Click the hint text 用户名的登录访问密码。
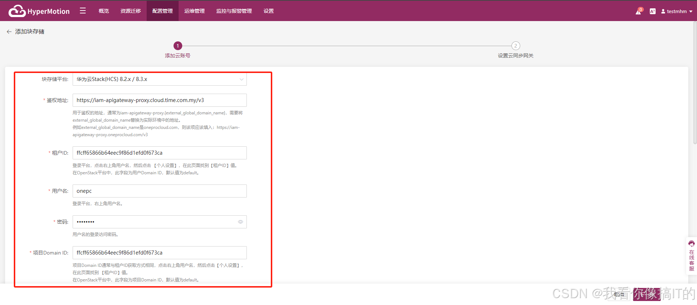Viewport: 697px width, 305px height. (96, 235)
